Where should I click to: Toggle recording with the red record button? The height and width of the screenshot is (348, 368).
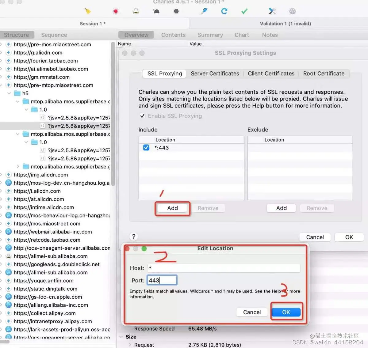pyautogui.click(x=116, y=11)
